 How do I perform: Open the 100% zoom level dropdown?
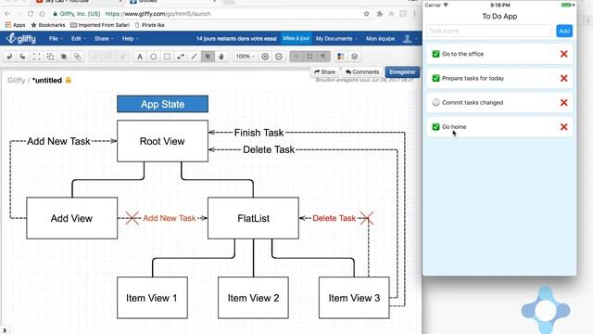245,57
